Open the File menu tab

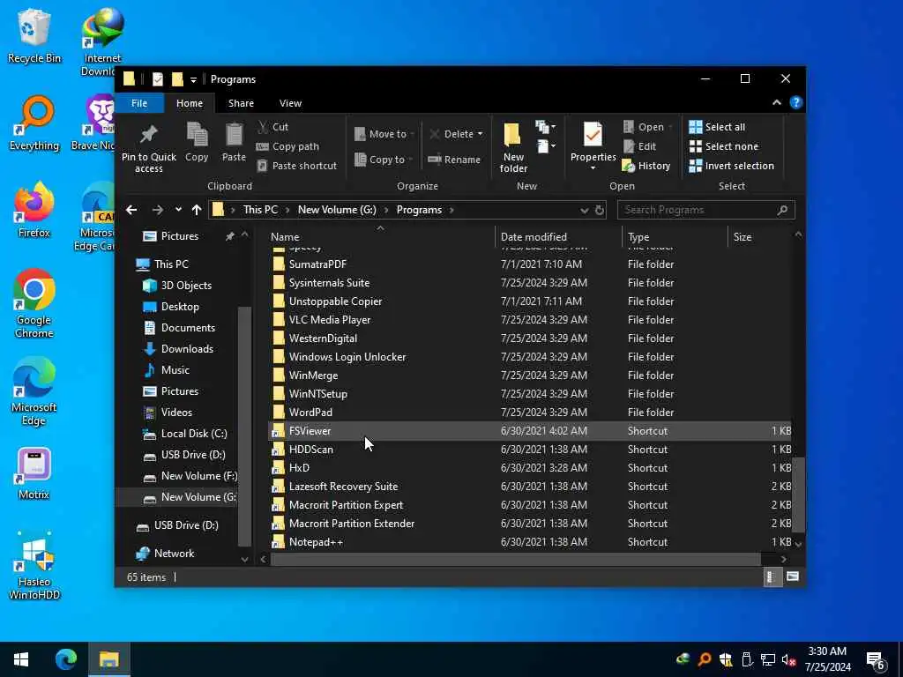[x=139, y=103]
